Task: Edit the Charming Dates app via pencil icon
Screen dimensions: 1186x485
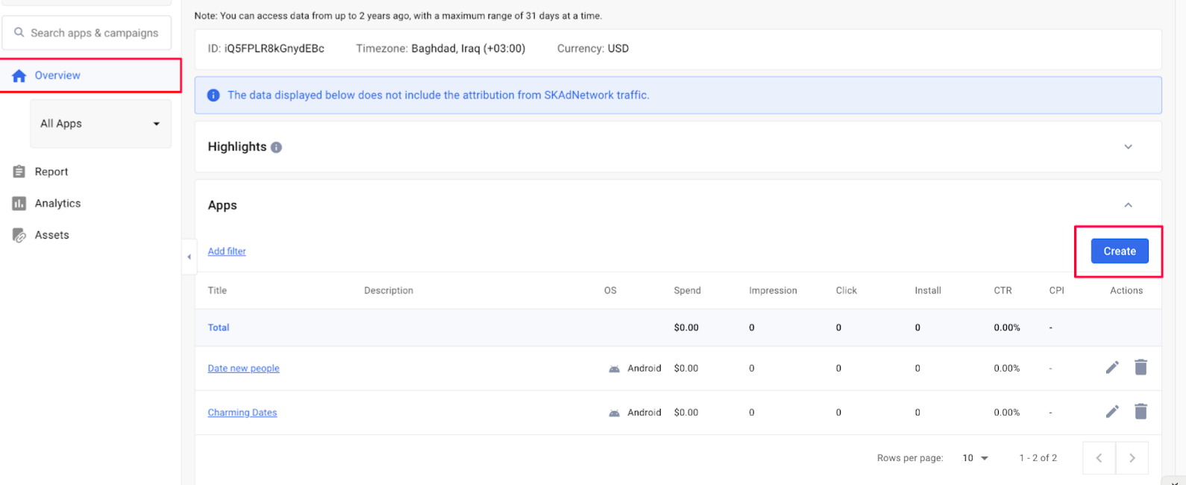Action: [x=1112, y=411]
